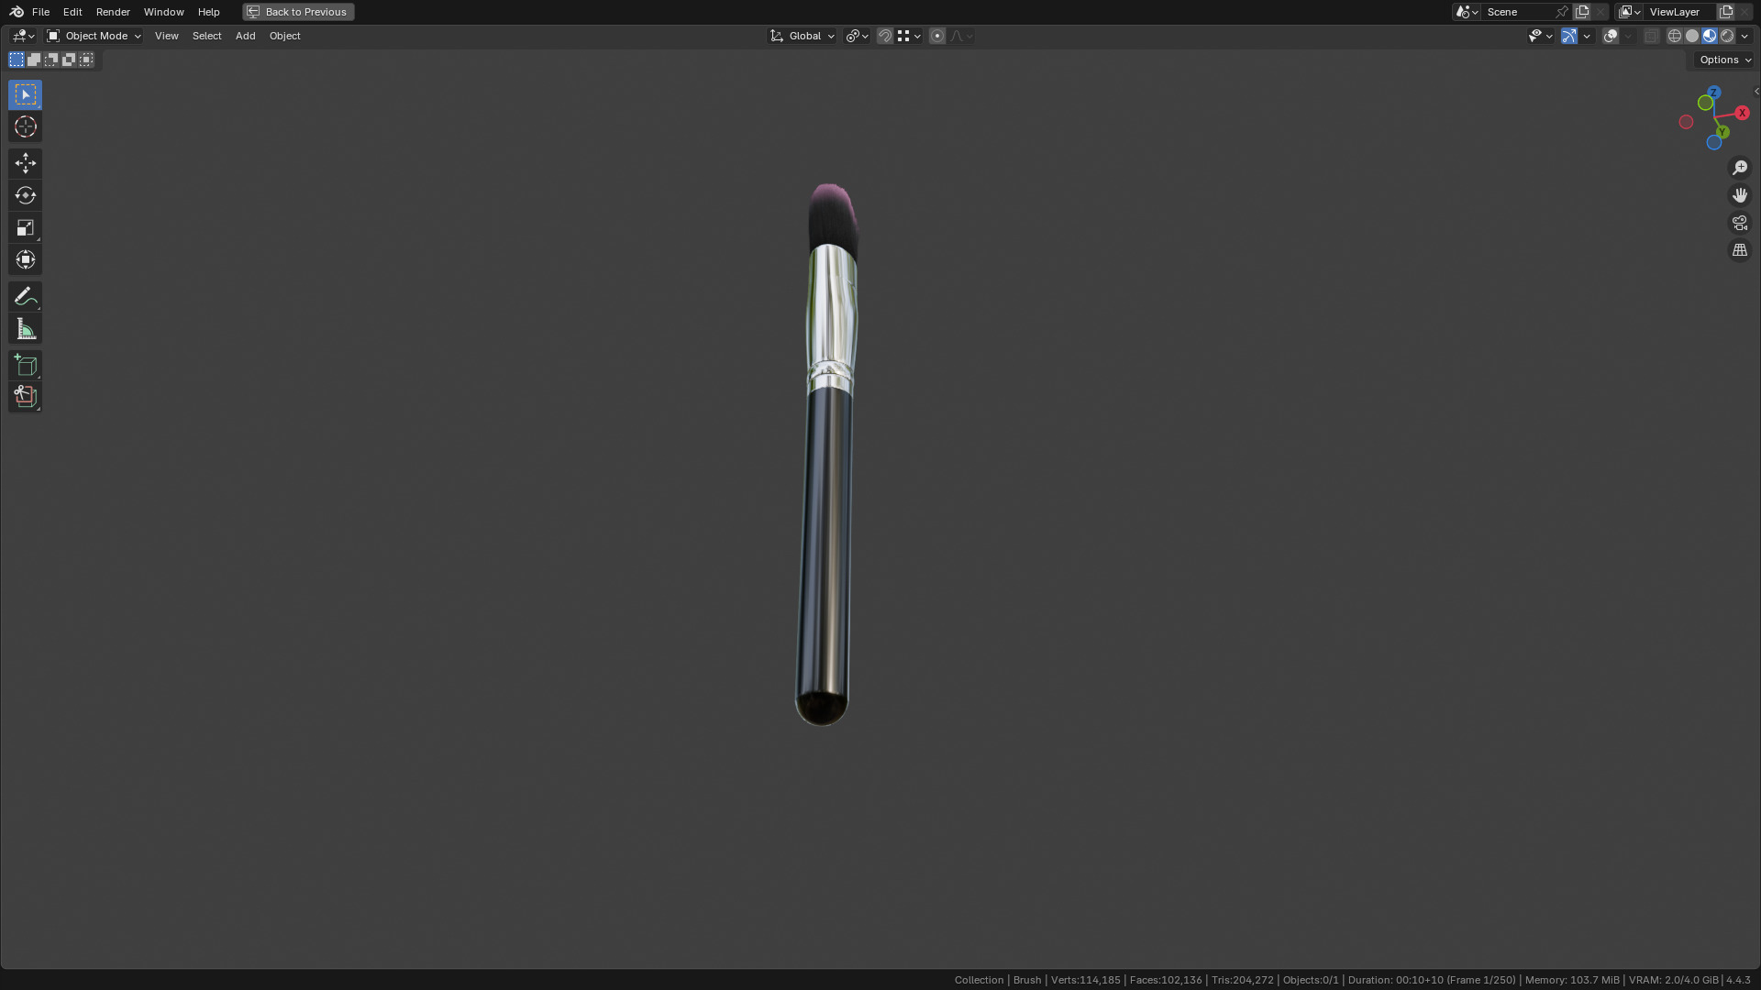Switch to Solid shading
The height and width of the screenshot is (990, 1761).
click(x=1692, y=36)
